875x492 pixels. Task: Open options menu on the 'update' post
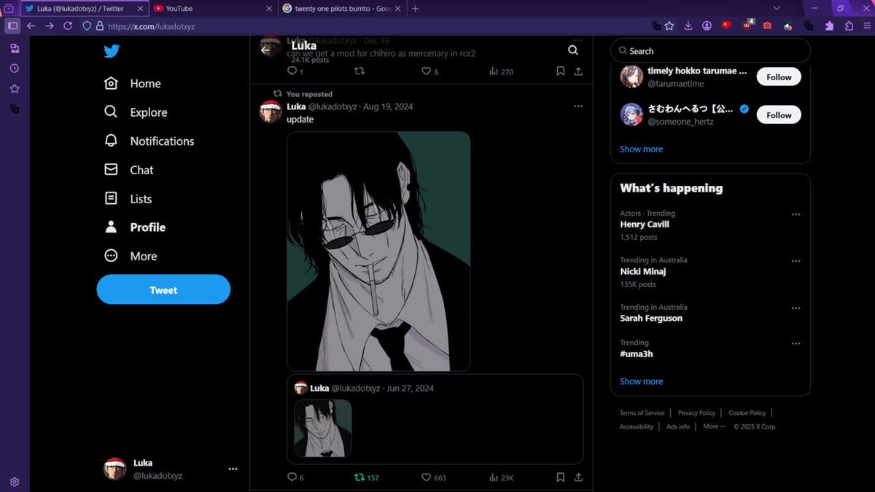pos(578,106)
